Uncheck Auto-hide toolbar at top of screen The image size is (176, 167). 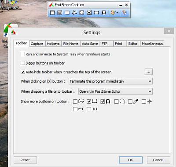[x=23, y=72]
